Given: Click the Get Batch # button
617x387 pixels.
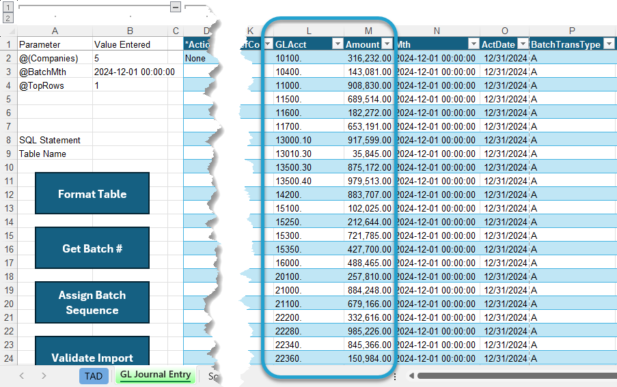Looking at the screenshot, I should pos(92,248).
